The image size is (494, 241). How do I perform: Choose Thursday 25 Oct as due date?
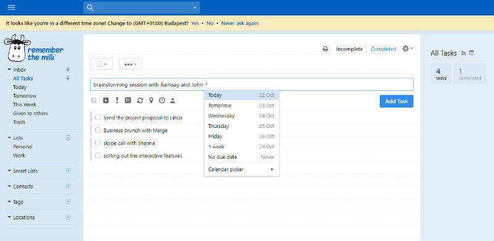click(241, 126)
